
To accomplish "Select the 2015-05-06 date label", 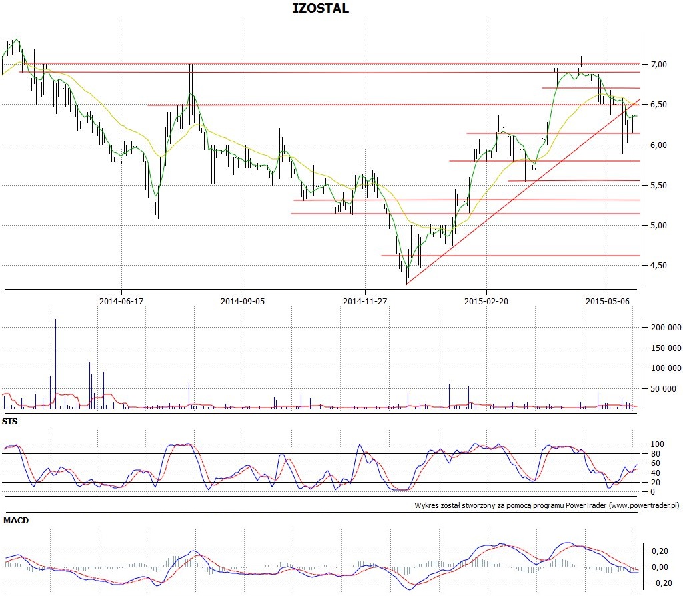I will tap(608, 301).
